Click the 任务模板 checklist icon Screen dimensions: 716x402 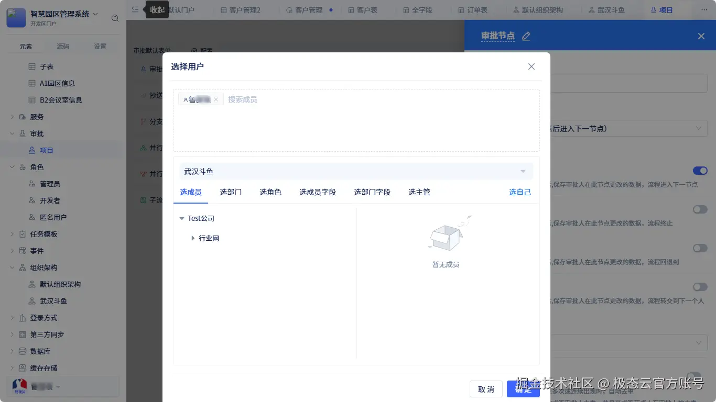click(23, 234)
